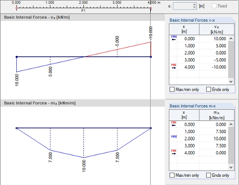239x185 pixels.
Task: Click 2.000 mark on the ruler
Action: coord(83,2)
